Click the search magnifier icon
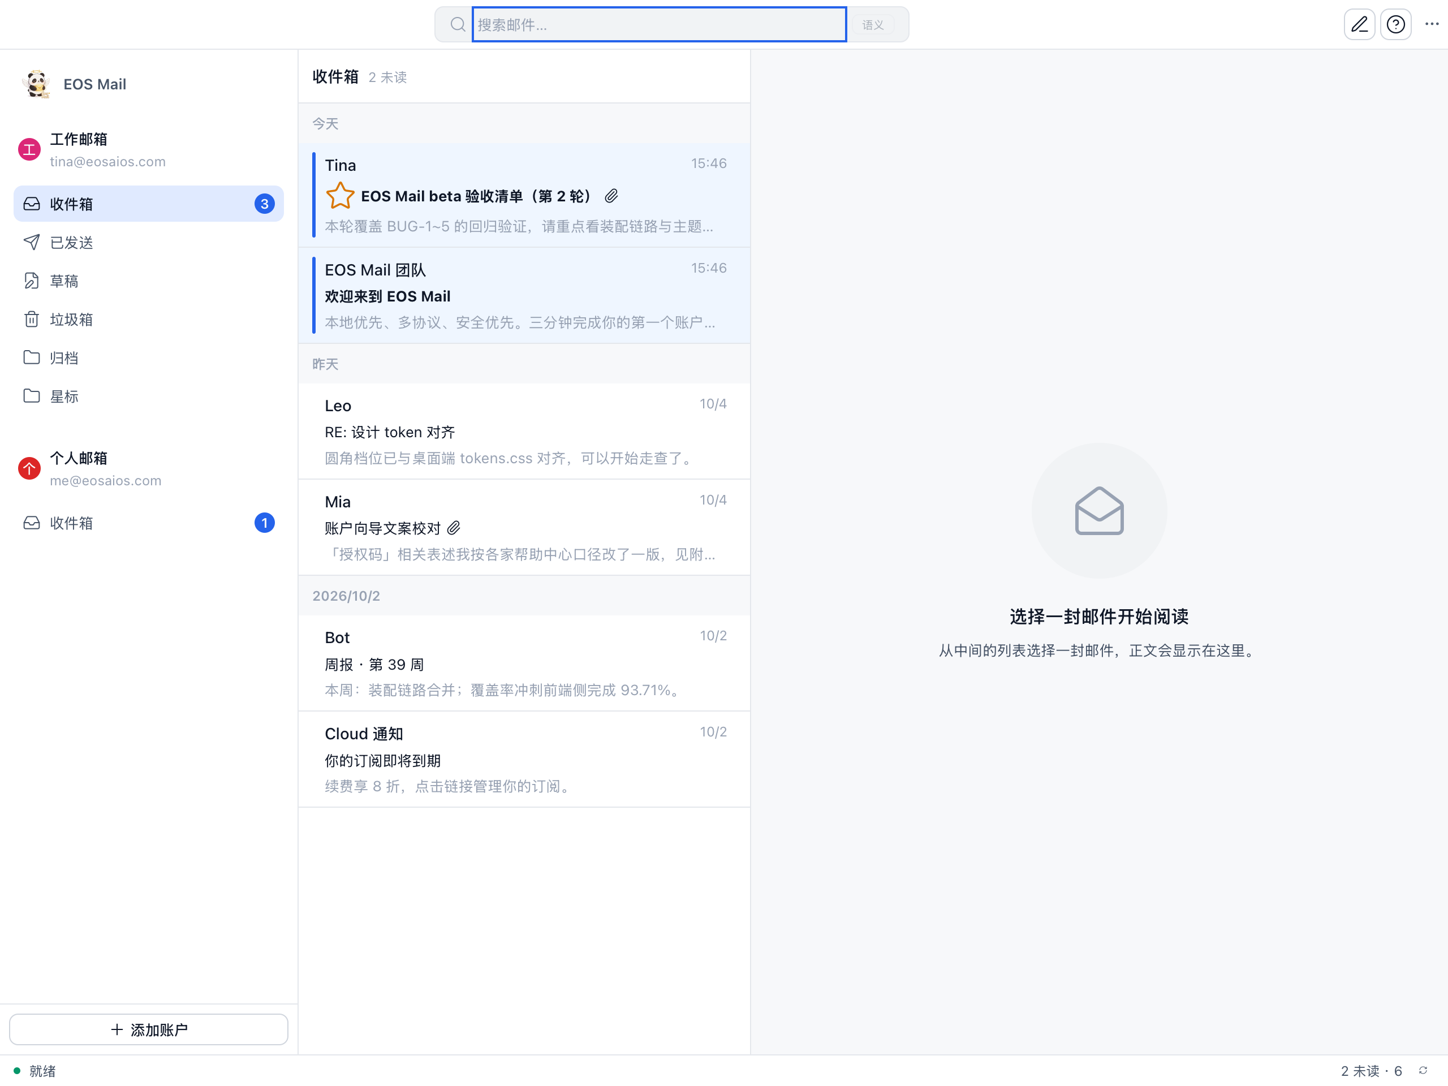1448x1086 pixels. (458, 25)
